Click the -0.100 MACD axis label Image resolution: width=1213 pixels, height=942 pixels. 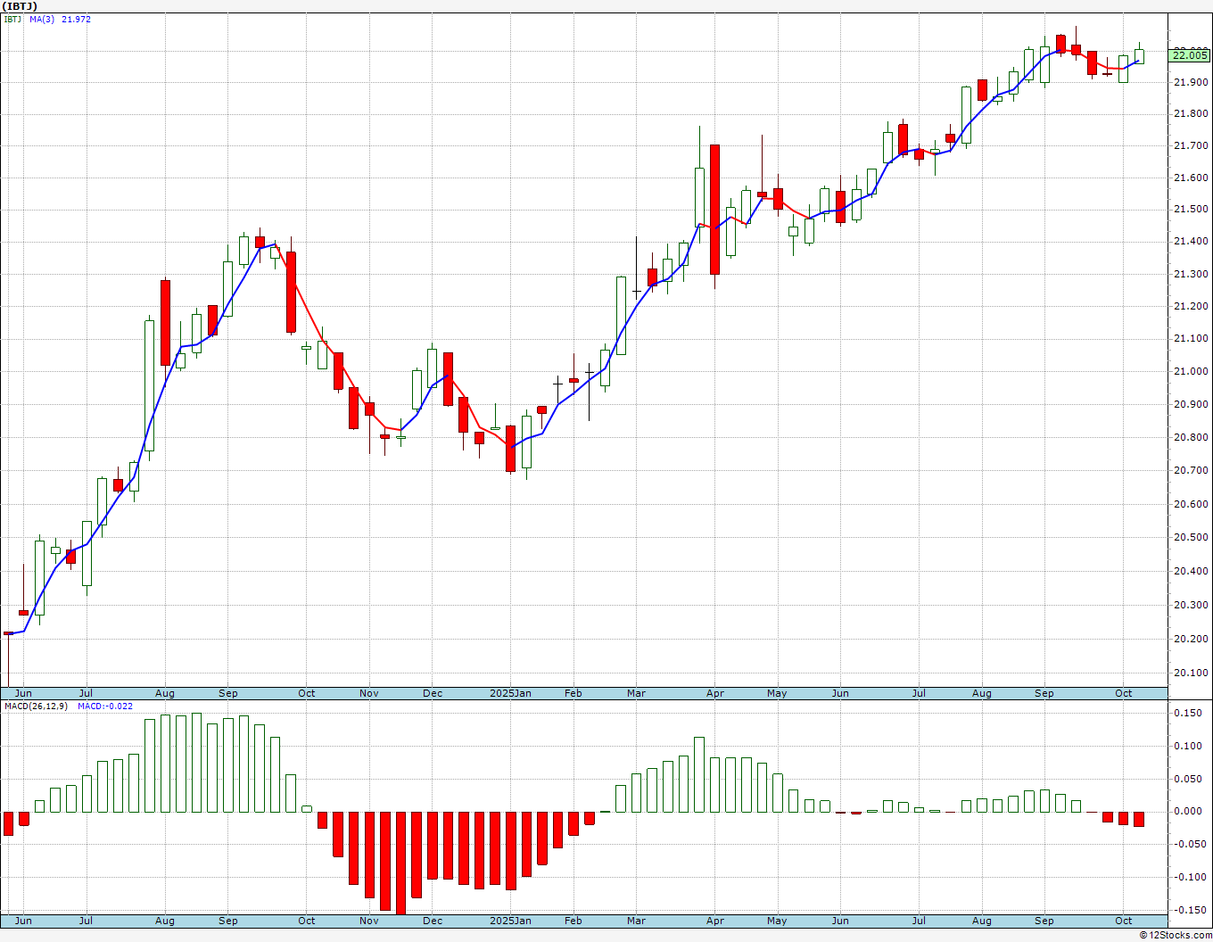point(1192,877)
